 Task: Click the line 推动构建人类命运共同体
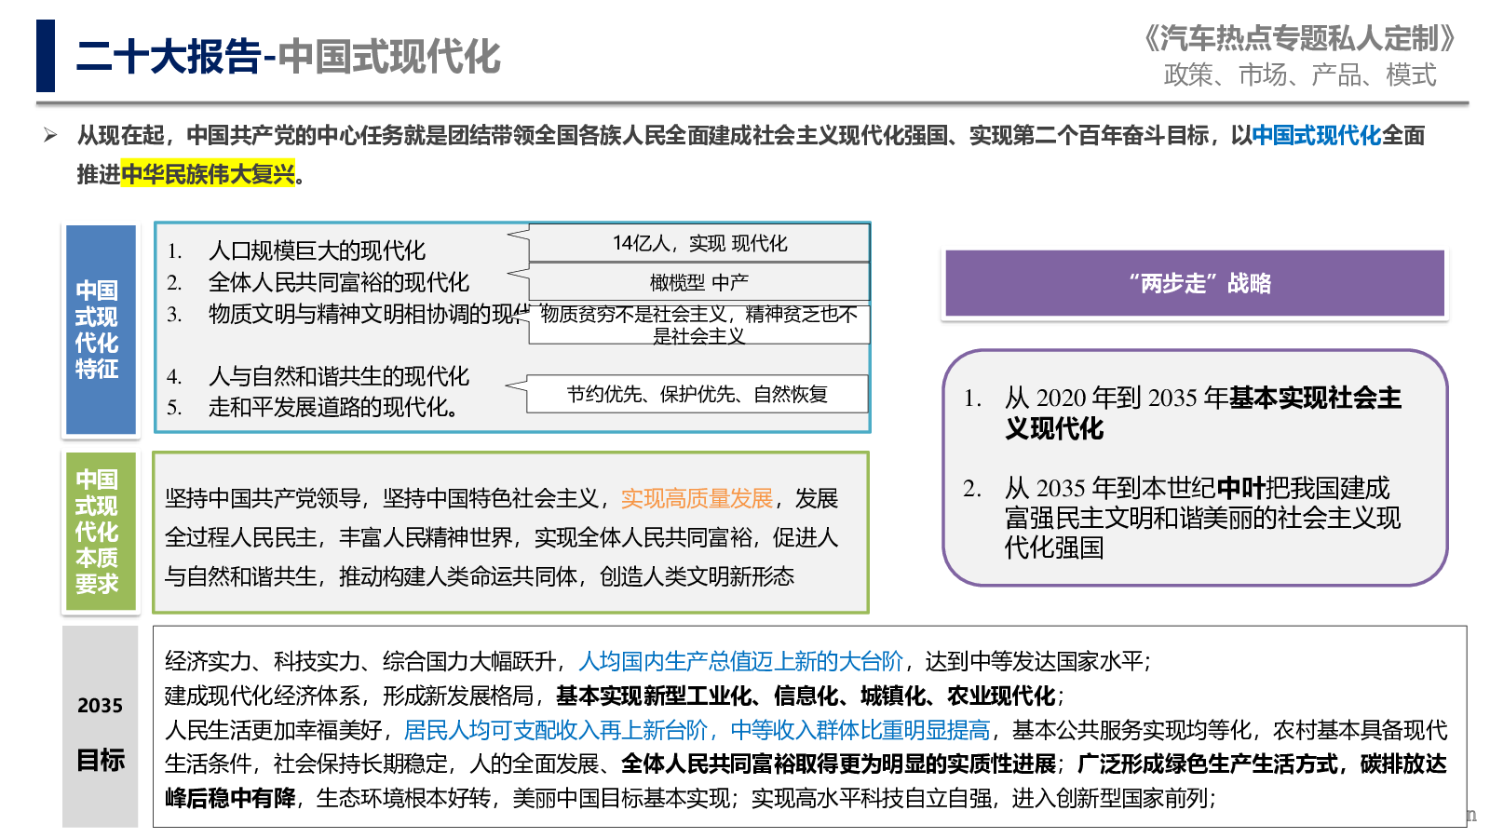(458, 577)
